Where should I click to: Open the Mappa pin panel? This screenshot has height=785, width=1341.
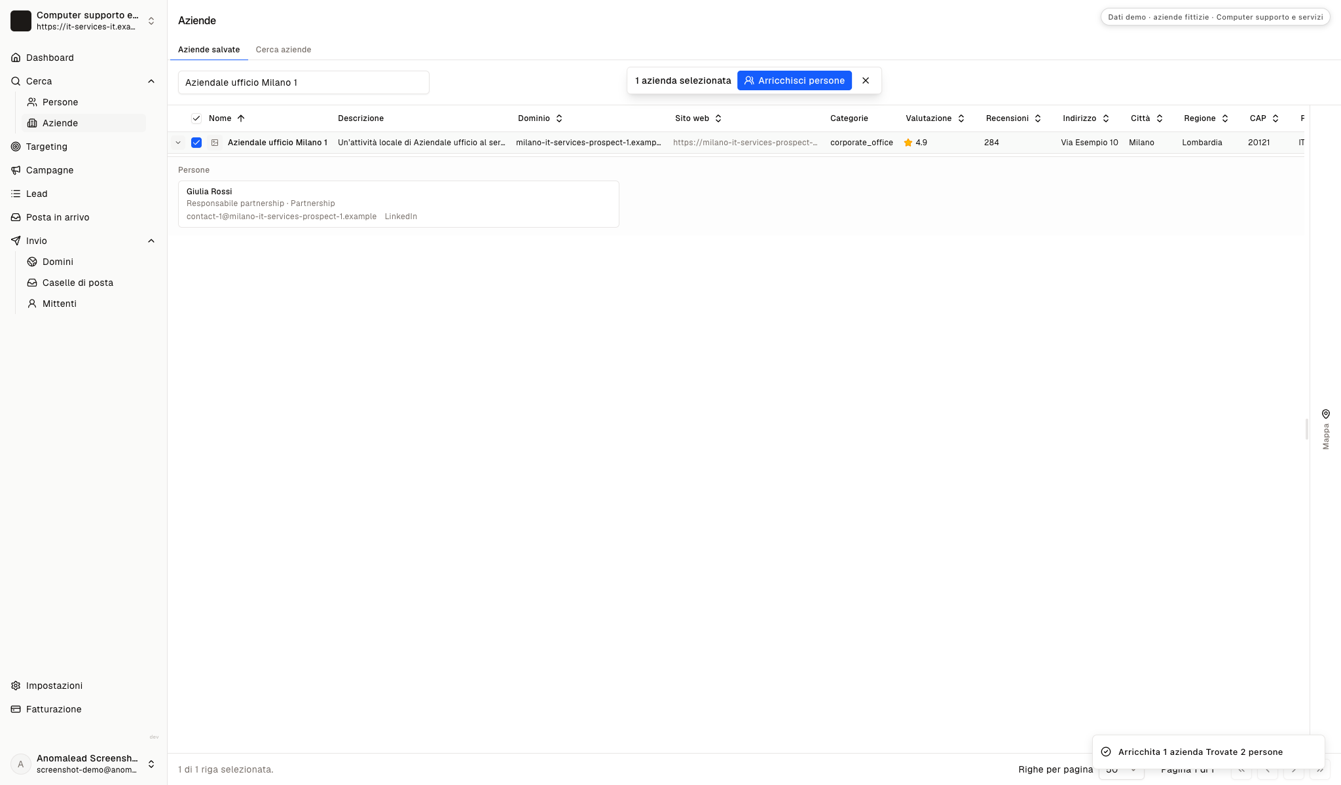click(x=1325, y=429)
